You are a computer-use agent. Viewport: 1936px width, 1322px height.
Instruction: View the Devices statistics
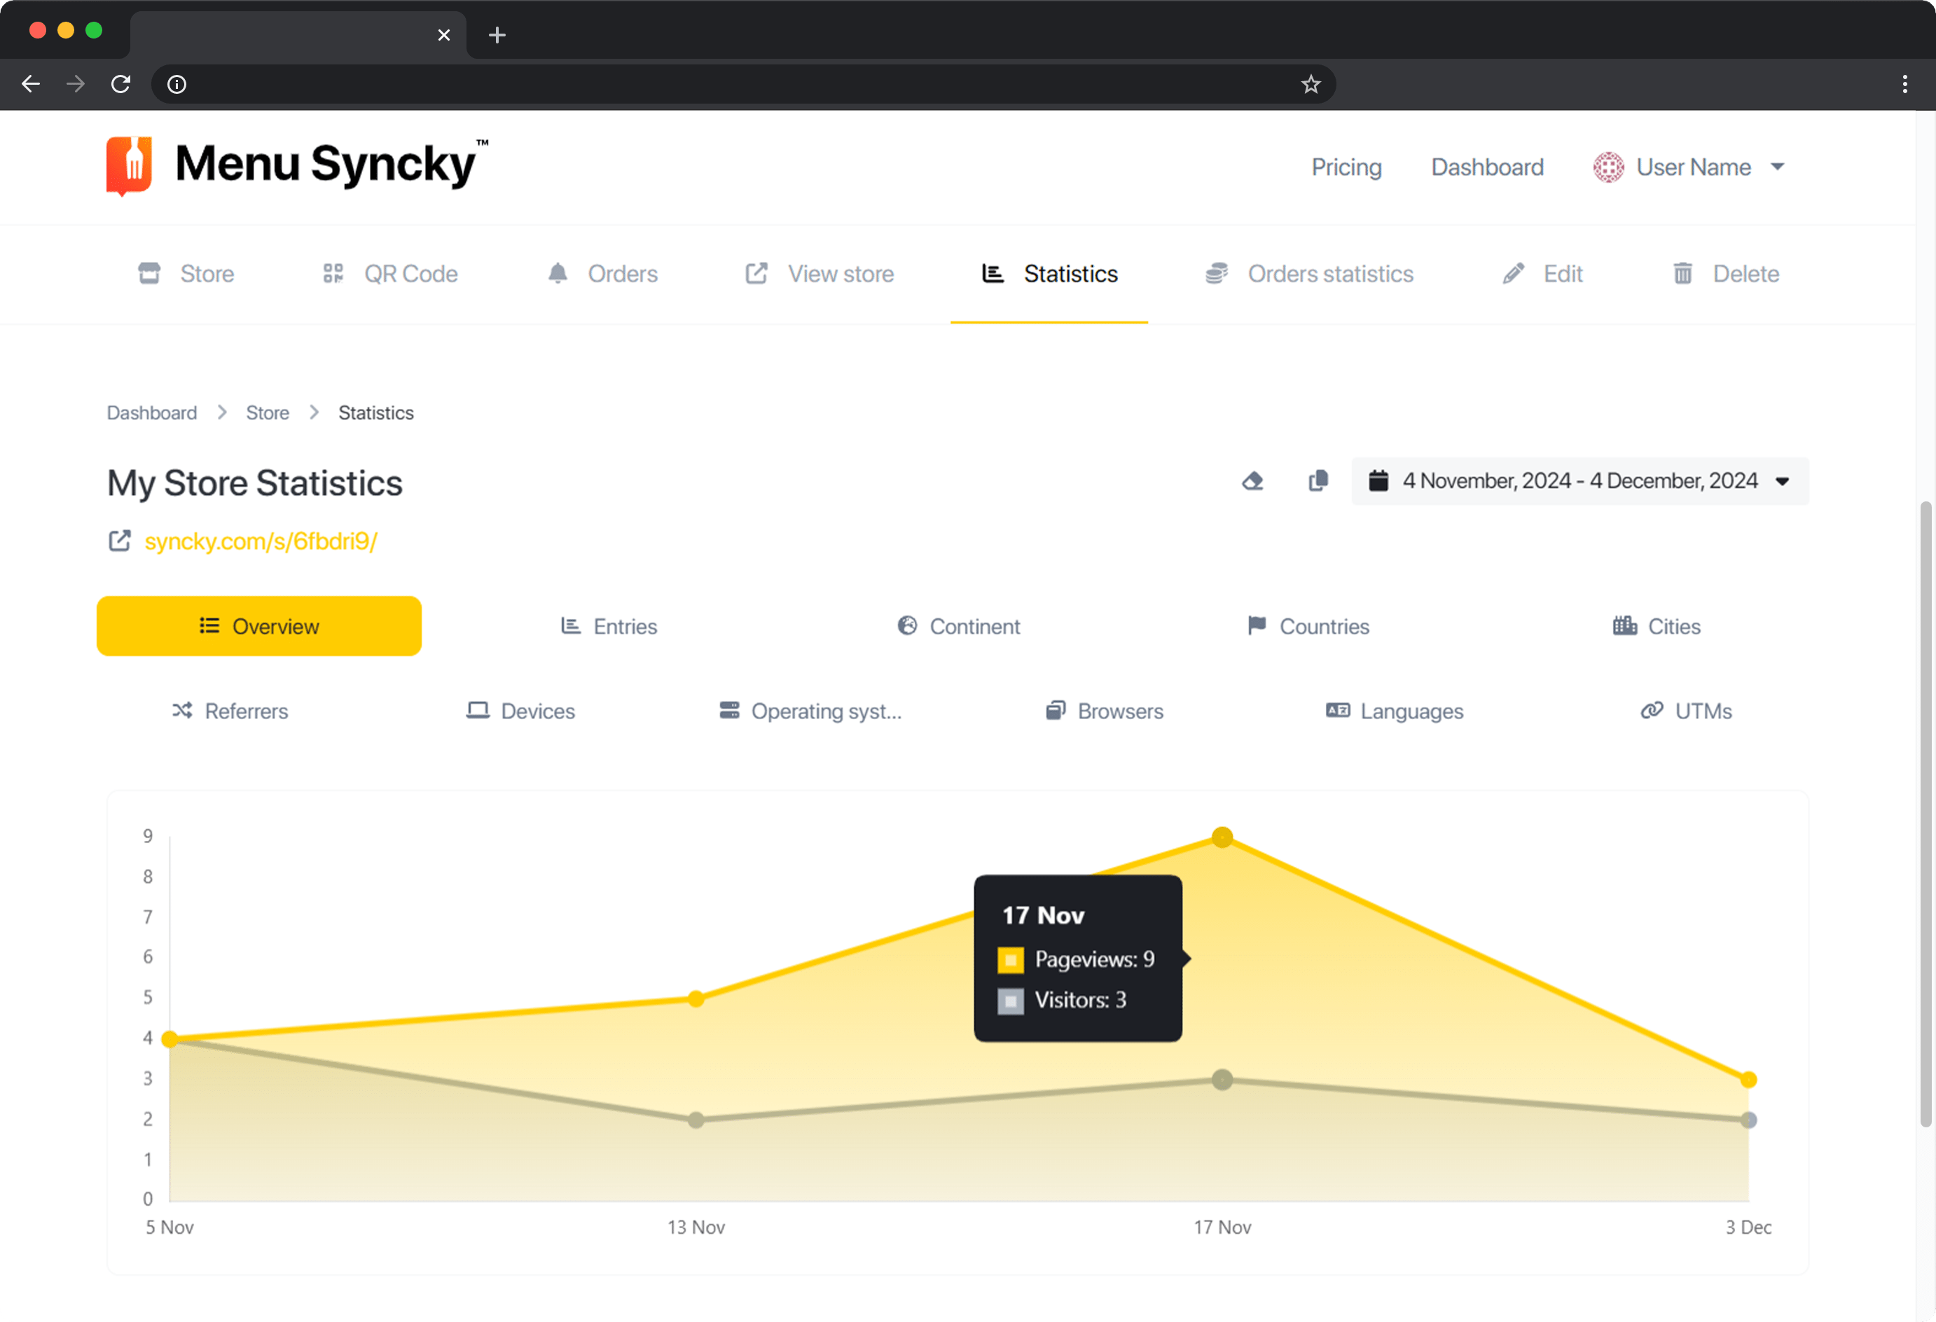[520, 711]
